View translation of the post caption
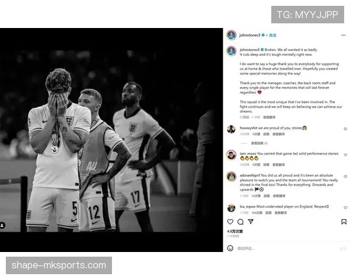The width and height of the screenshot is (350, 280). (x=269, y=117)
